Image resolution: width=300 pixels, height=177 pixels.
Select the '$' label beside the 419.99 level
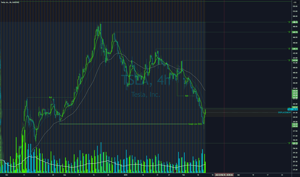289,60
